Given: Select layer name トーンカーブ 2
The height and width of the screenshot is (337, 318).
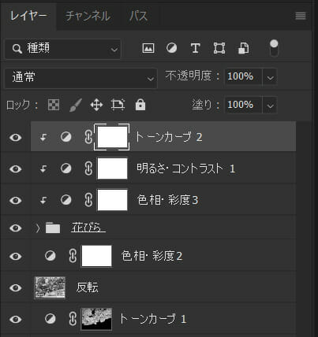Looking at the screenshot, I should tap(169, 137).
